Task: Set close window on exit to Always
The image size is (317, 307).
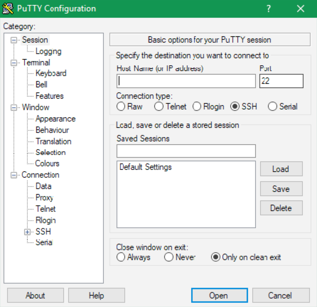Action: 121,257
